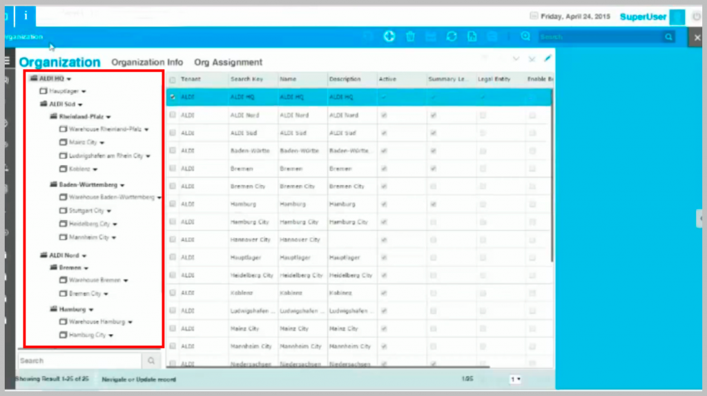This screenshot has height=396, width=707.
Task: Toggle the select-all checkbox in grid header
Action: pyautogui.click(x=172, y=80)
